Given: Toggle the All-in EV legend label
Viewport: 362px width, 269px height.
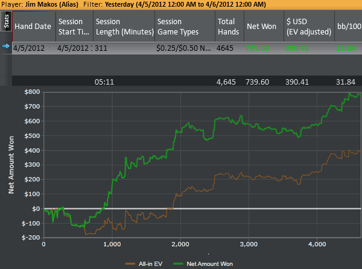Looking at the screenshot, I should click(150, 264).
